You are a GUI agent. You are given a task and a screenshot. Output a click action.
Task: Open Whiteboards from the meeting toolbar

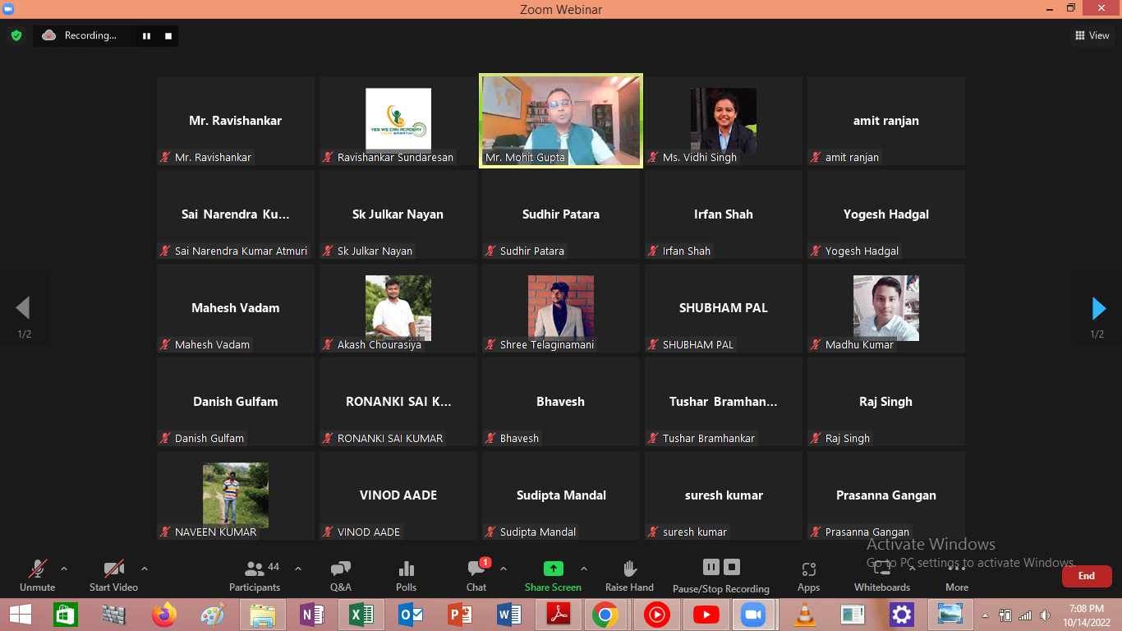click(882, 575)
